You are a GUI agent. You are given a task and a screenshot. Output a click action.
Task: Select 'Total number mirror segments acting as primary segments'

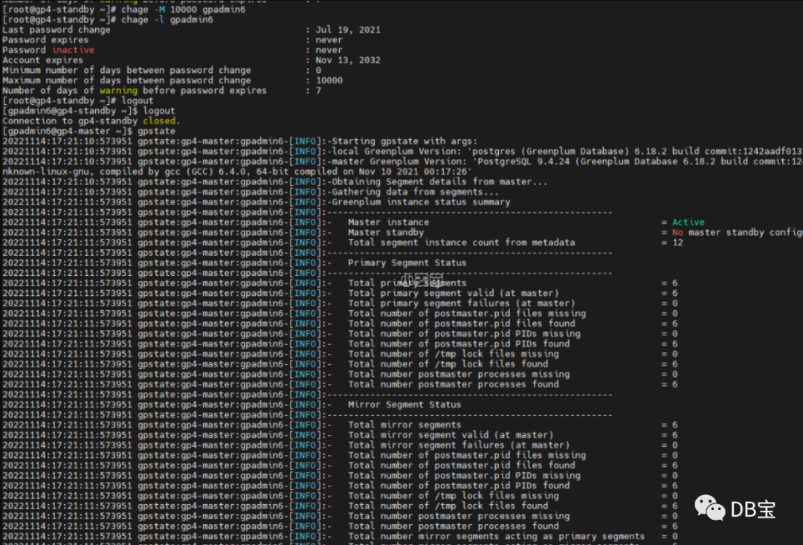pos(496,536)
